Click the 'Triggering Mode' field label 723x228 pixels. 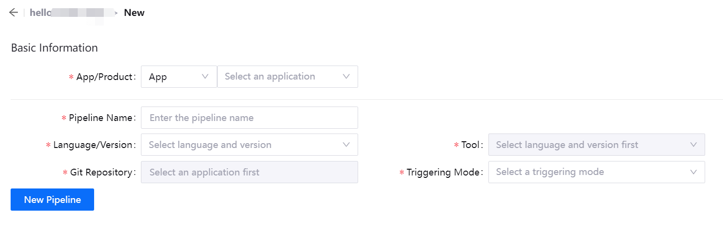(x=444, y=172)
